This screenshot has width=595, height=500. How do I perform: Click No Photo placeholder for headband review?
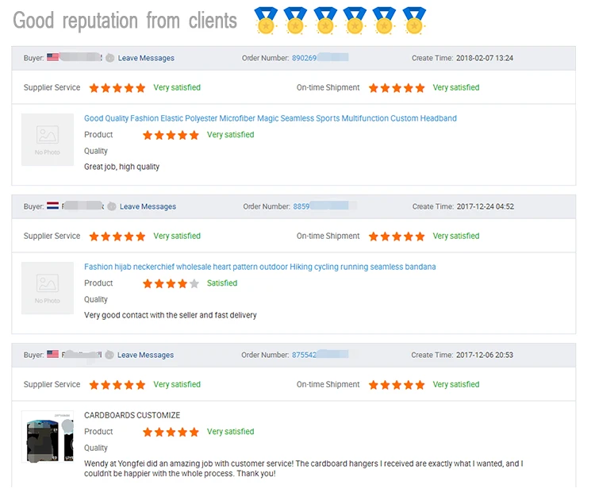pyautogui.click(x=48, y=140)
